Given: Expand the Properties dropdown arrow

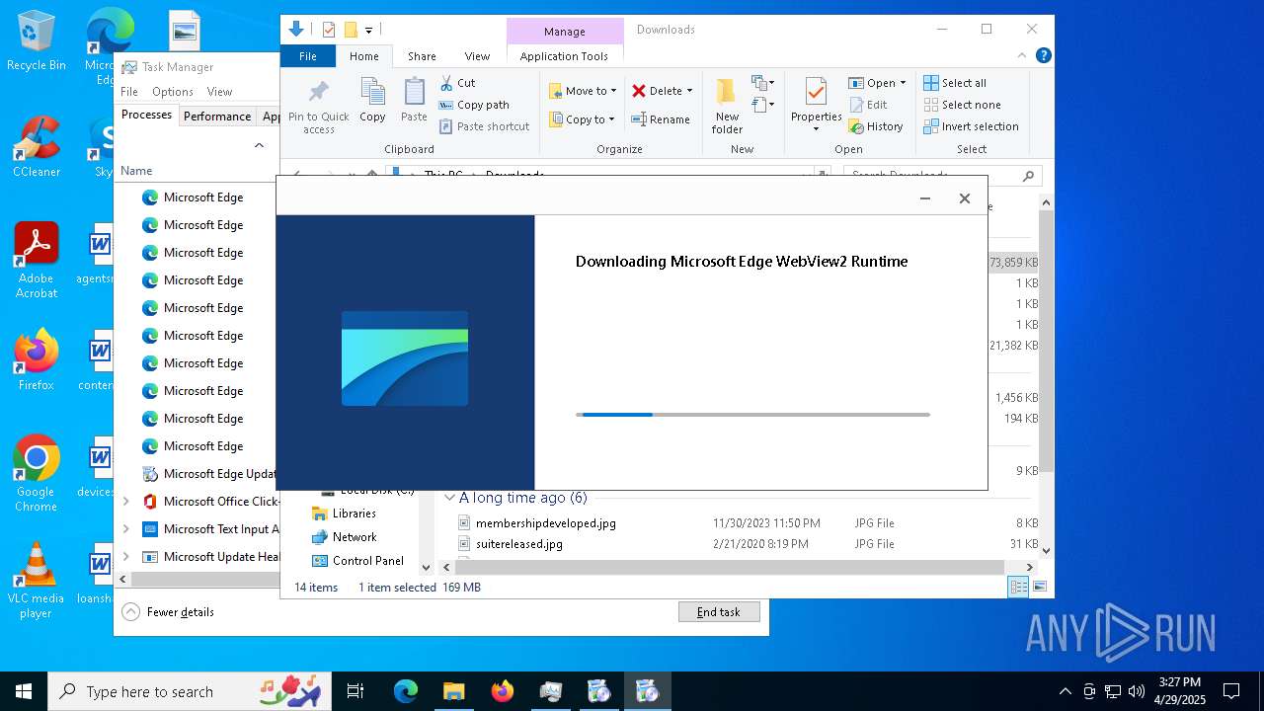Looking at the screenshot, I should pos(816,129).
